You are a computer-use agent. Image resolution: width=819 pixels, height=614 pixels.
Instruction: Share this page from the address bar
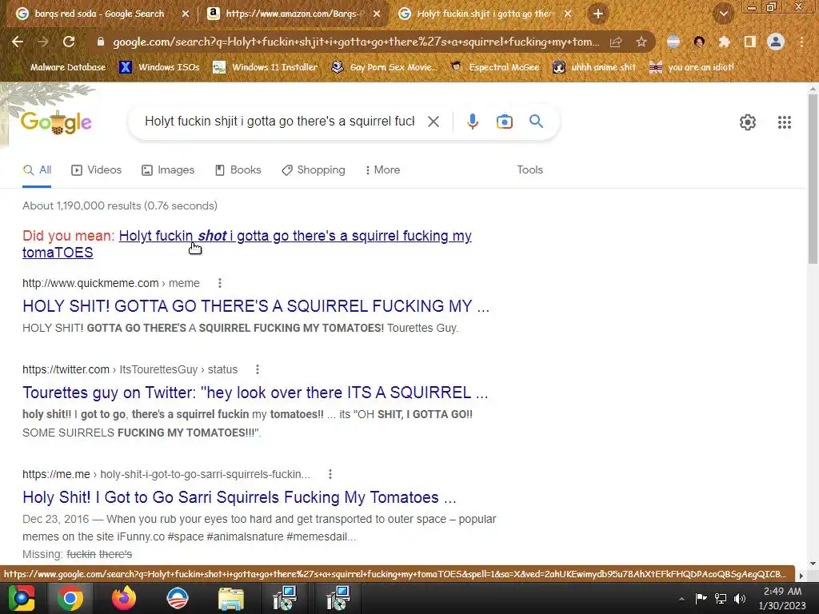click(x=616, y=42)
